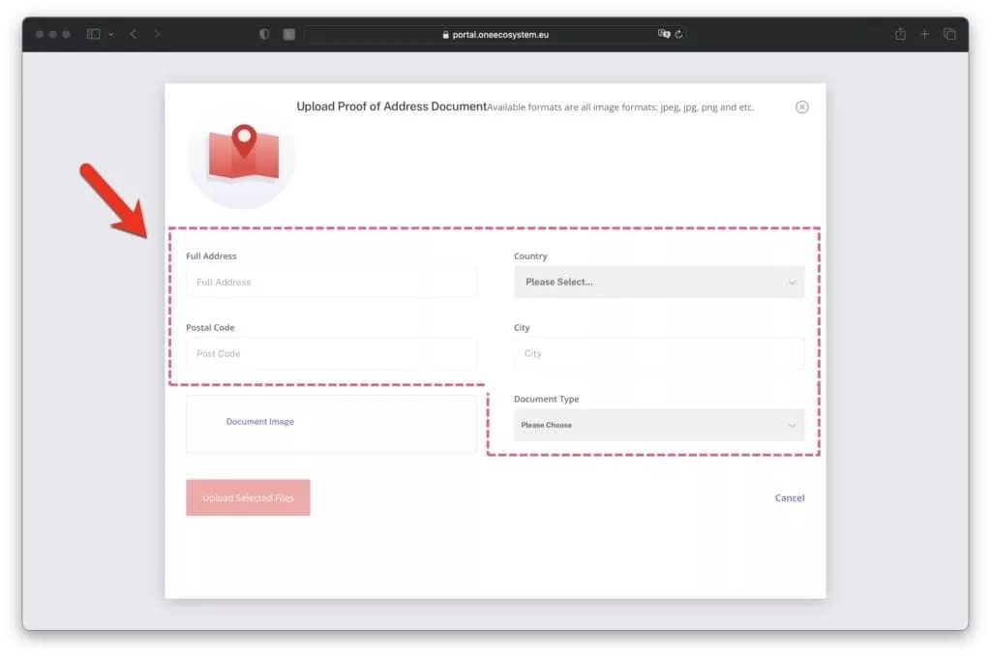Close the upload dialog with X icon
This screenshot has width=991, height=658.
(x=801, y=107)
